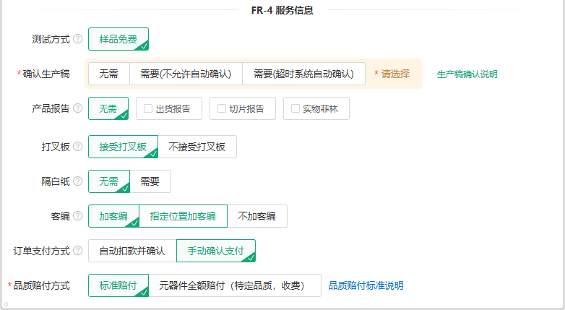Image resolution: width=565 pixels, height=310 pixels.
Task: Click the question mark next to 打叉板
Action: pyautogui.click(x=78, y=147)
